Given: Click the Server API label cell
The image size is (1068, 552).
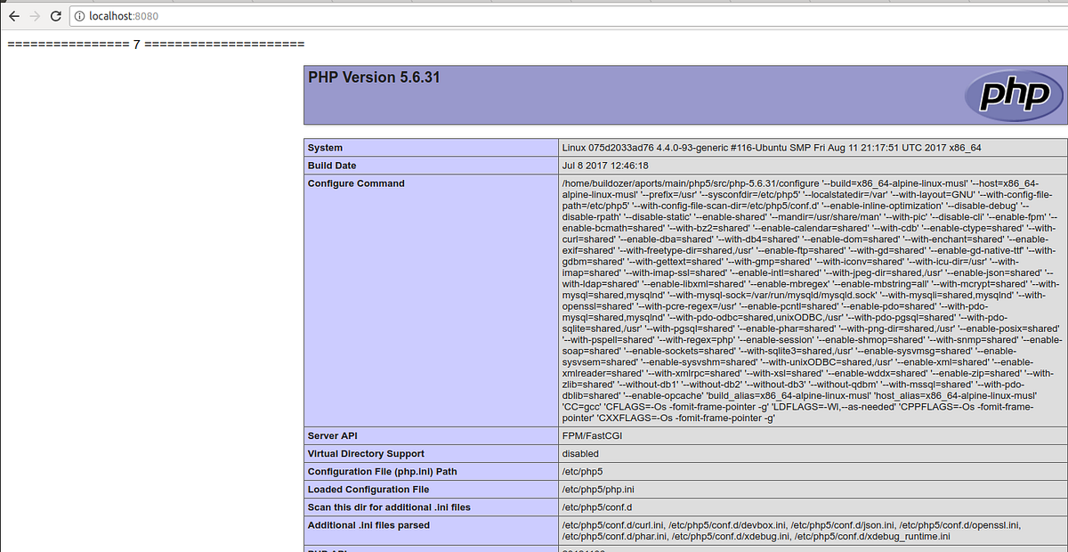Looking at the screenshot, I should click(334, 435).
